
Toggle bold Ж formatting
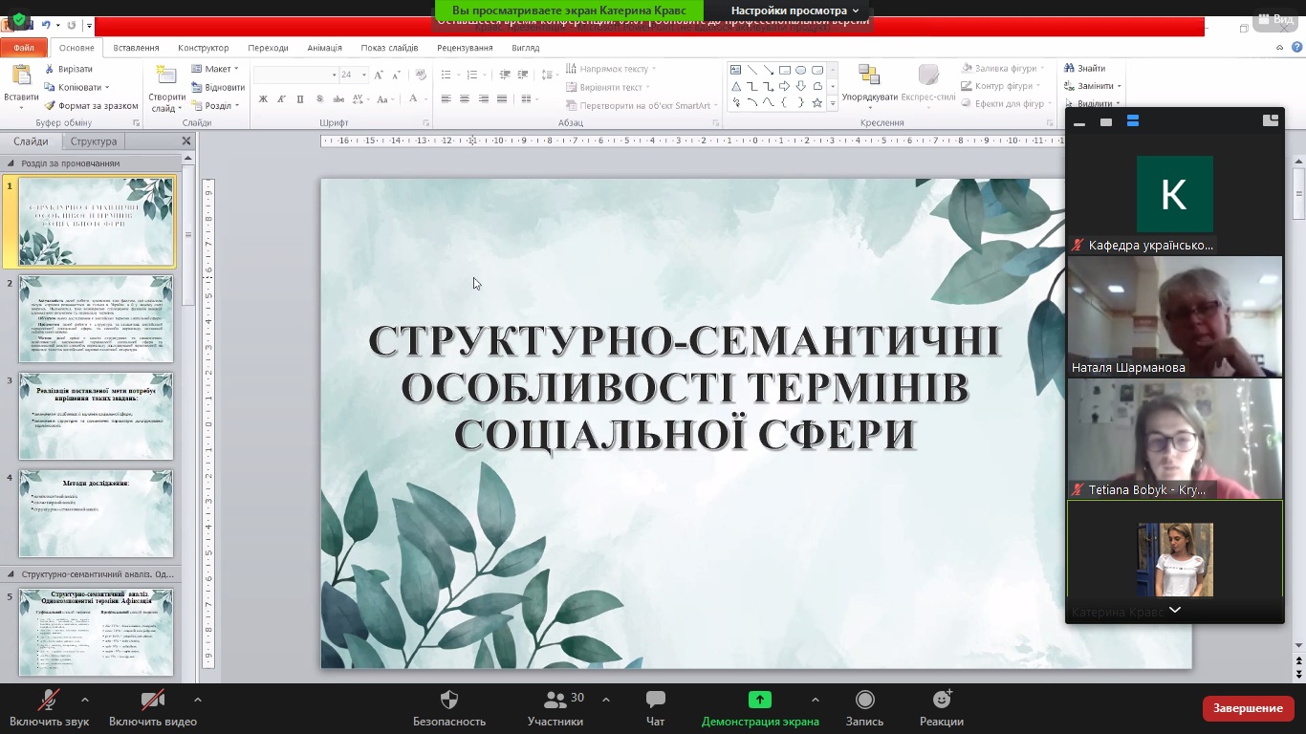[x=263, y=99]
